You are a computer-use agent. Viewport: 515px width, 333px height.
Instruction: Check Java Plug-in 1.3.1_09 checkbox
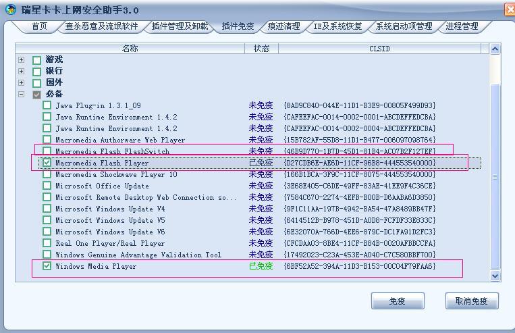tap(47, 105)
